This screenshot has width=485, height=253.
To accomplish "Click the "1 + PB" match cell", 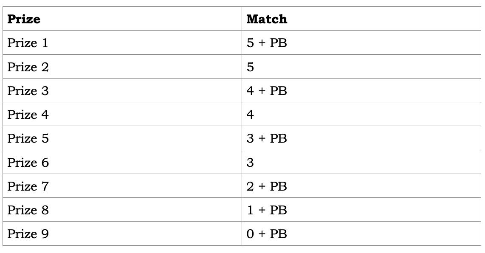I will 266,210.
